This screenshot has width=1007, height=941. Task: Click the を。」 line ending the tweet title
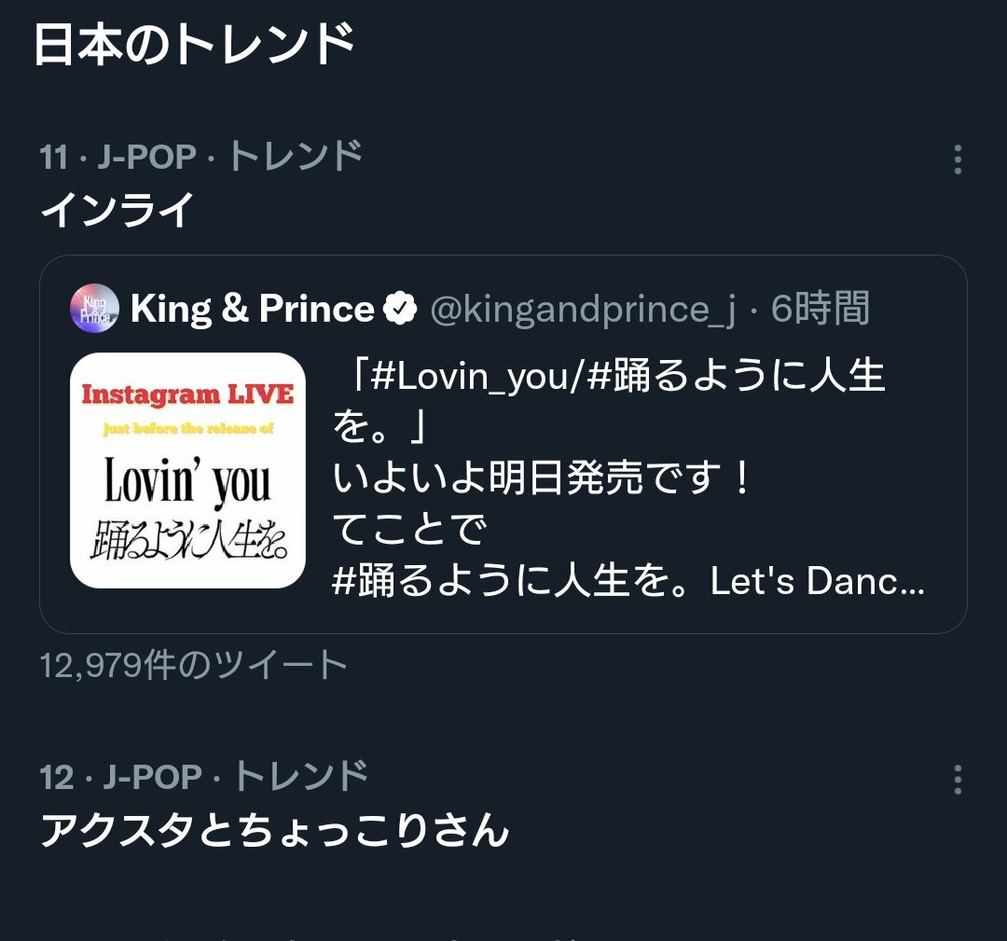379,428
